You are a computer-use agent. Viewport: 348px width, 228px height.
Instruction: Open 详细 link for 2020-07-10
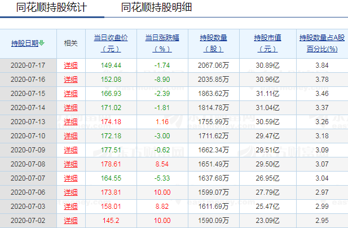(71, 136)
